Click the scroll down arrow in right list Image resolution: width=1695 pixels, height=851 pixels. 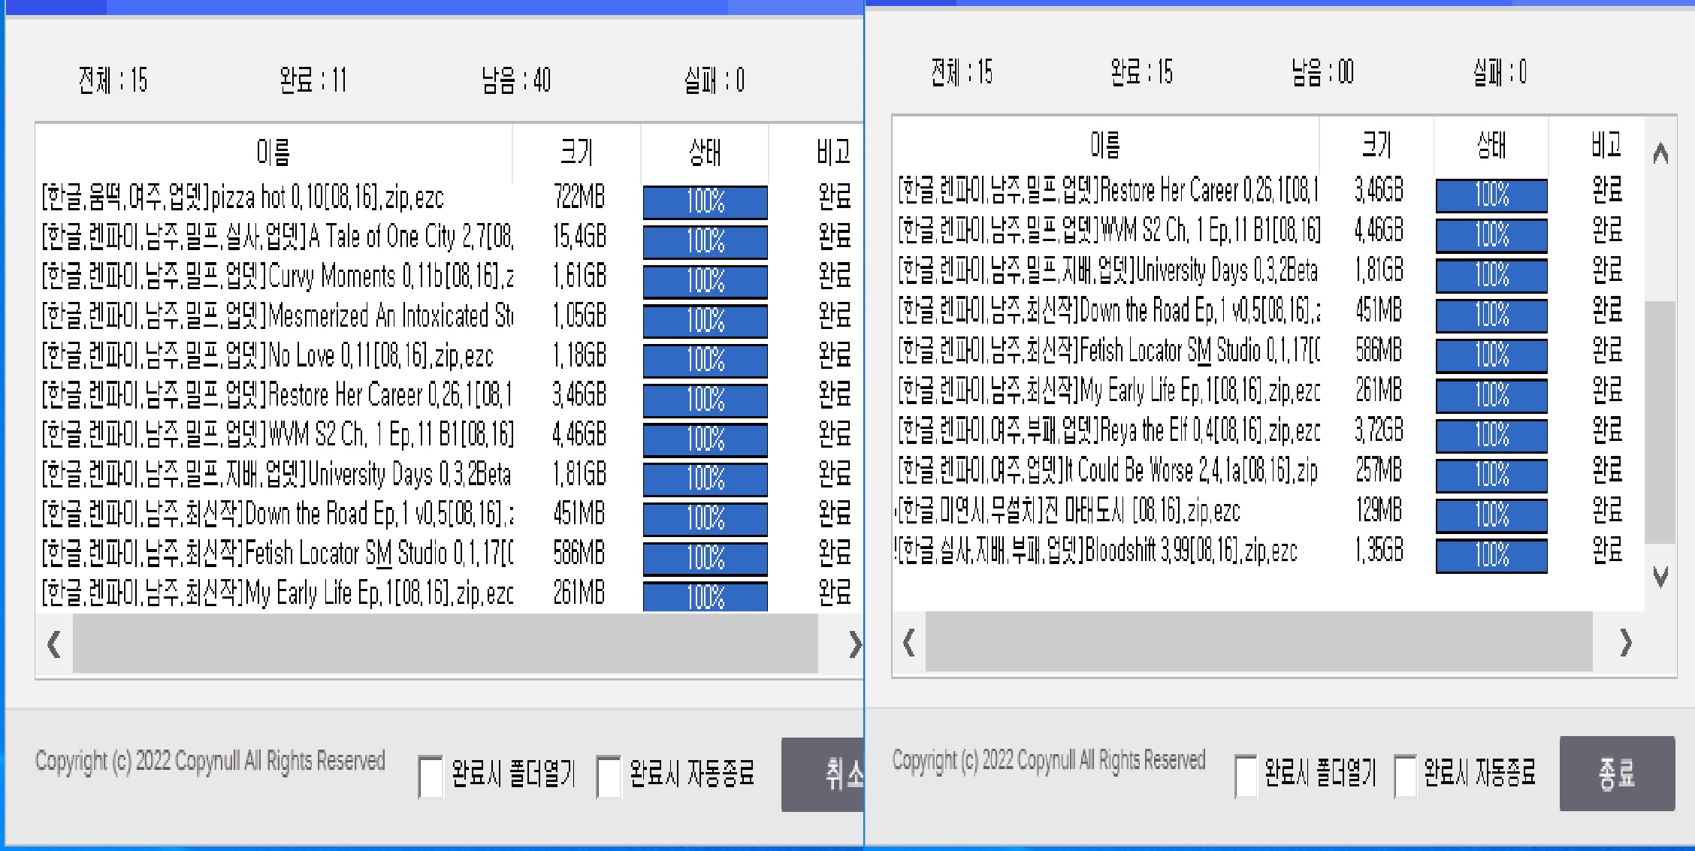point(1660,577)
